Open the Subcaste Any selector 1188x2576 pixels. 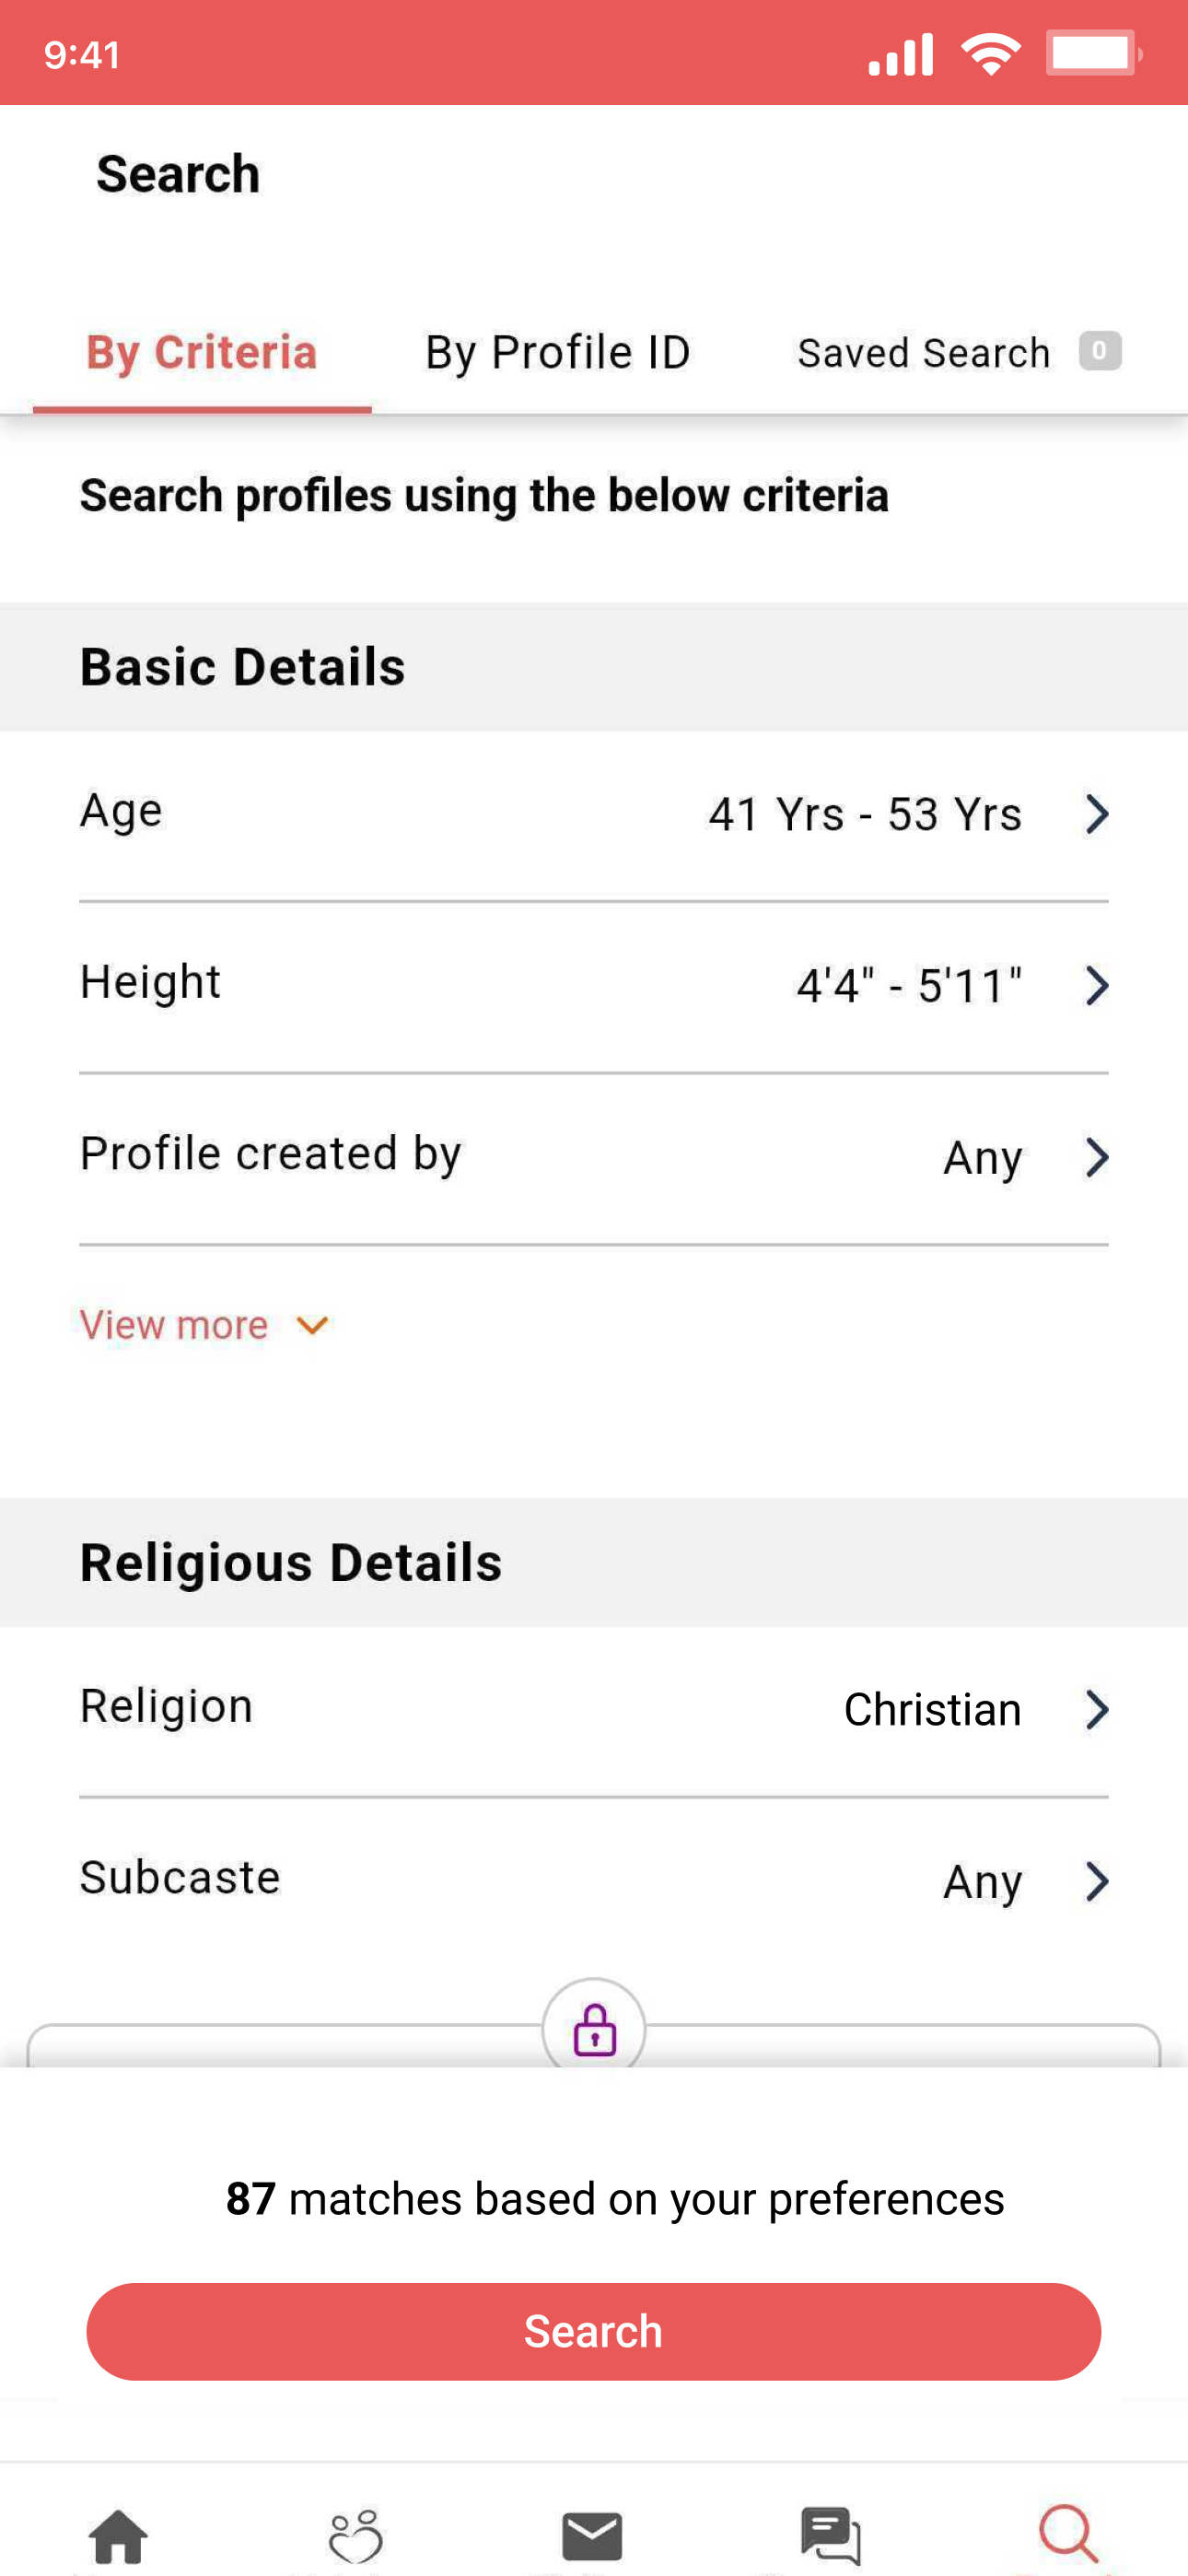coord(594,1881)
